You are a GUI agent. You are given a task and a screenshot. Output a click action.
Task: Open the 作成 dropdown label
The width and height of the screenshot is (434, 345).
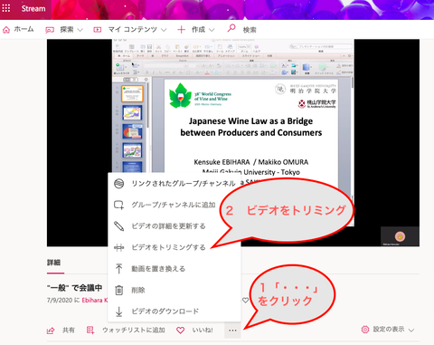(x=198, y=30)
